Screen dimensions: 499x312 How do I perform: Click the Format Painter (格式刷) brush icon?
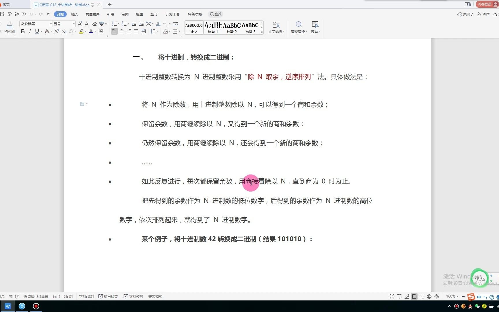(x=9, y=25)
